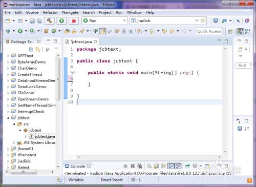Toggle Link with Editor in Package Explorer
The image size is (256, 187).
pos(37,50)
